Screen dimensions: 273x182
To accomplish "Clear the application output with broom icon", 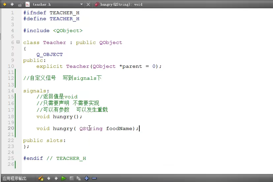I will click(41, 178).
